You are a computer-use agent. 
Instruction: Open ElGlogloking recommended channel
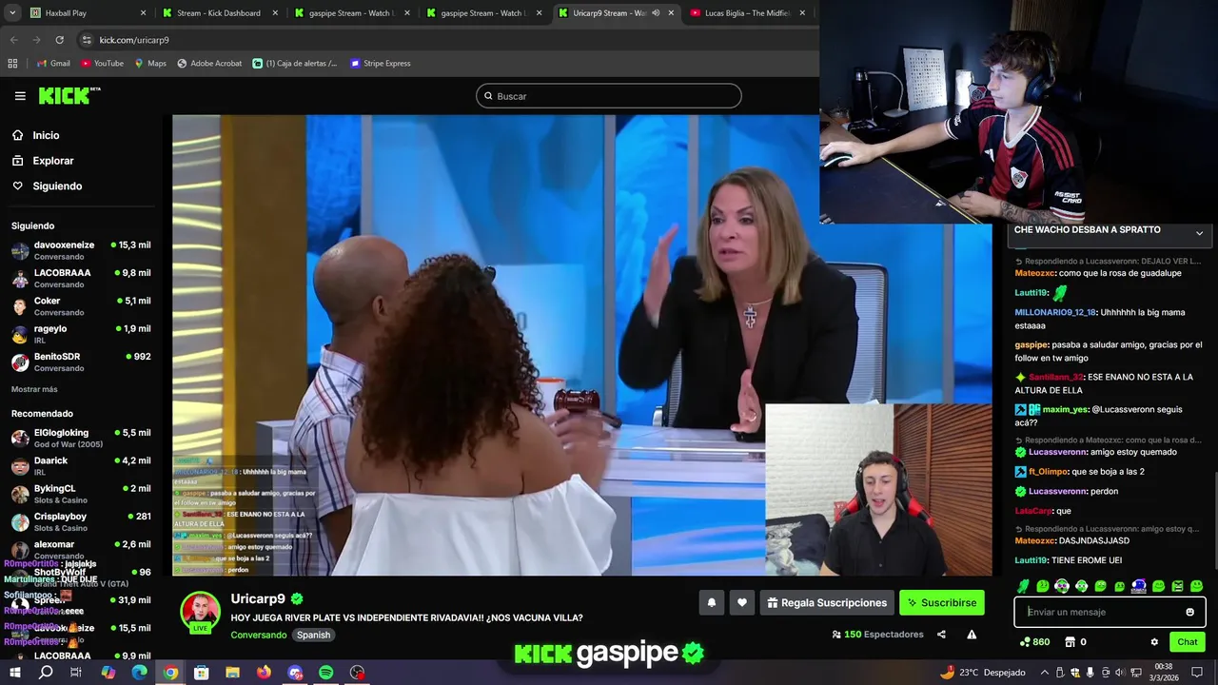pyautogui.click(x=81, y=438)
